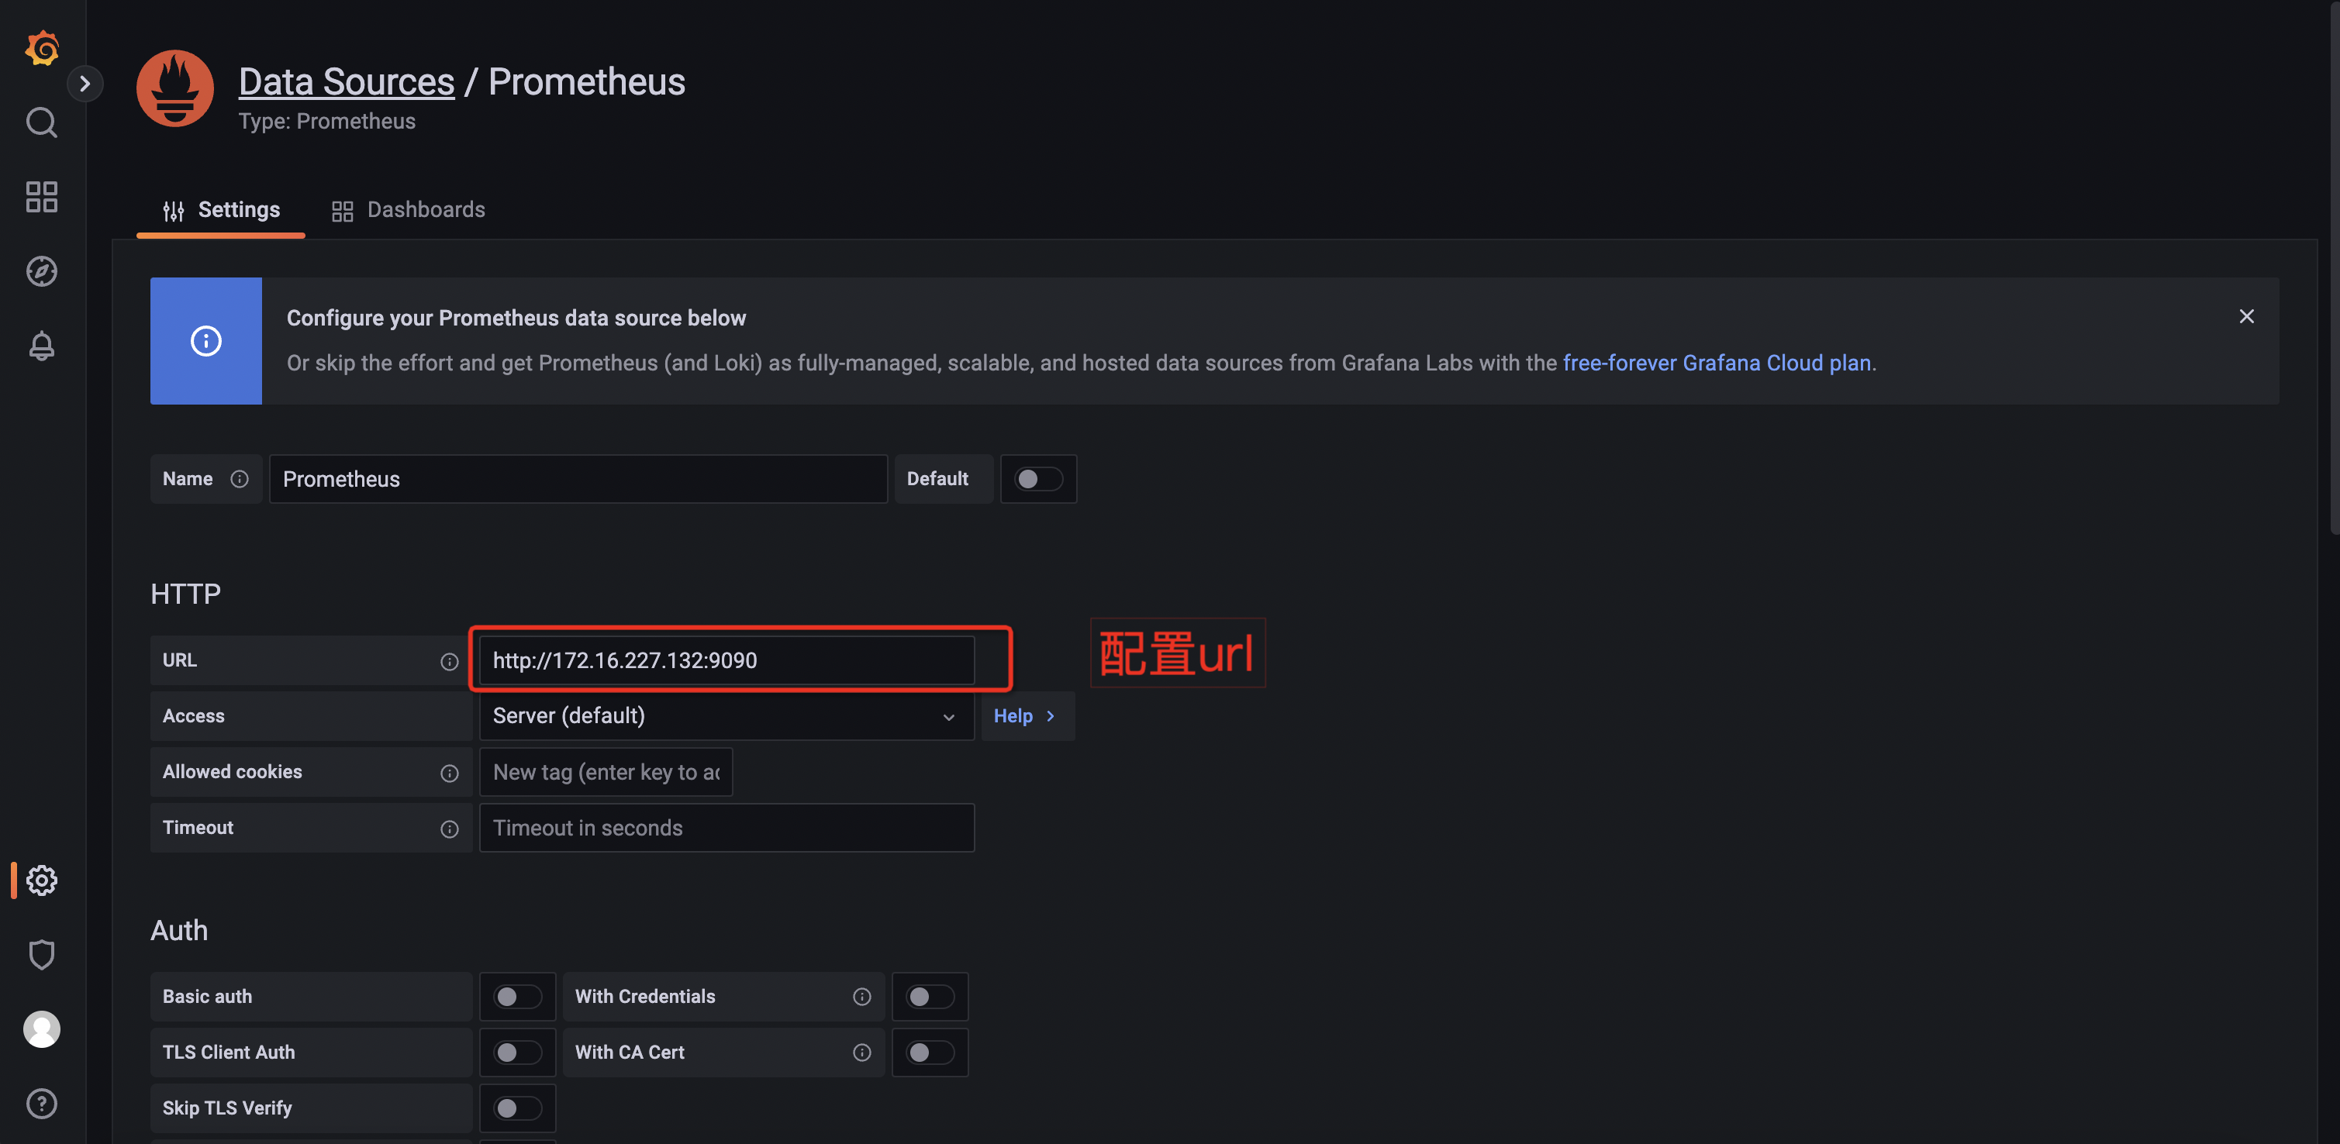
Task: Click the Search magnifier icon in sidebar
Action: [x=42, y=122]
